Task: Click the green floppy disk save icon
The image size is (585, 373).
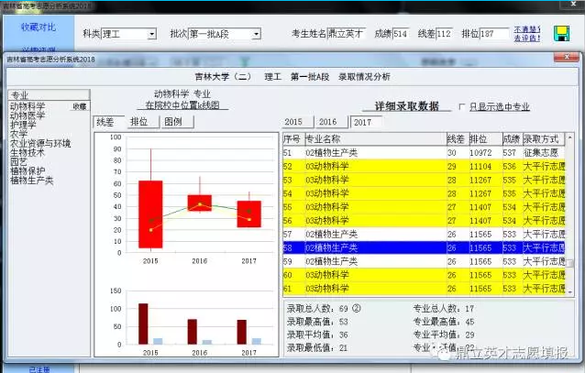Action: 561,34
